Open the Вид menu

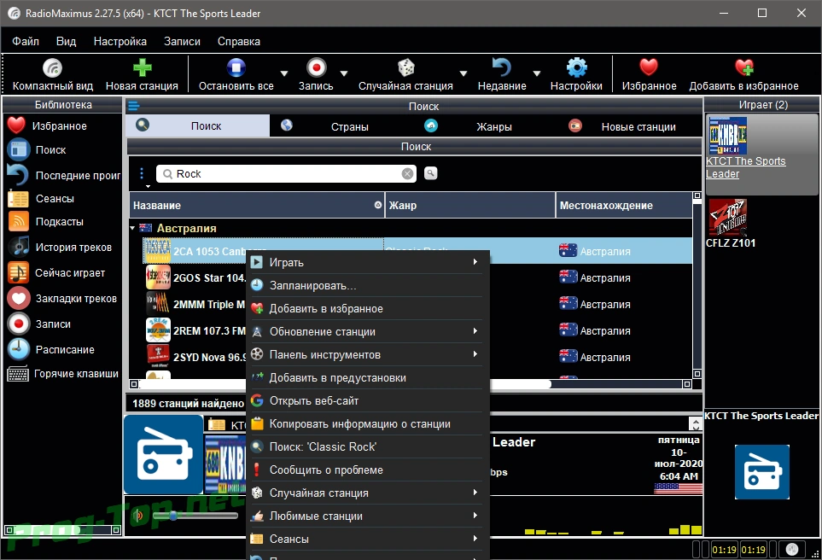(x=66, y=42)
